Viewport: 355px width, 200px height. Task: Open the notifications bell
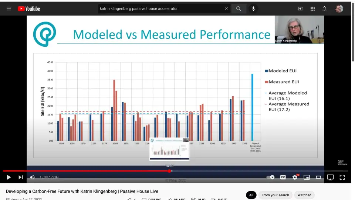[324, 9]
